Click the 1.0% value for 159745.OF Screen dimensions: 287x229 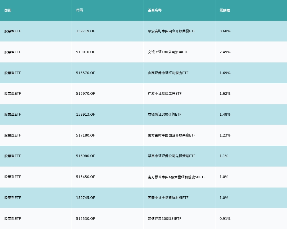click(x=224, y=198)
